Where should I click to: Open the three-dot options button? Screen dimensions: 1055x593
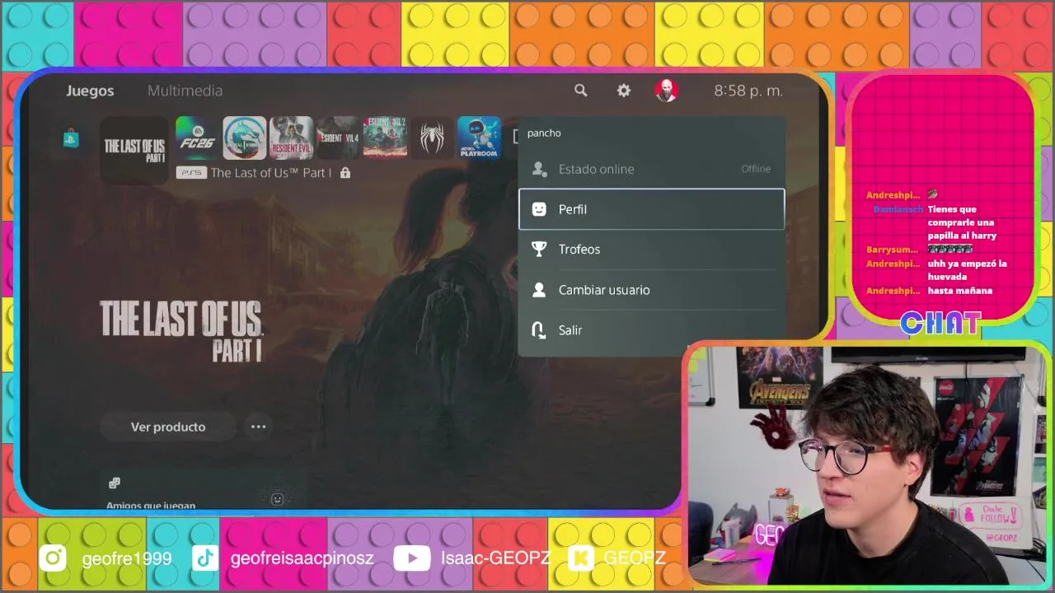click(x=258, y=427)
